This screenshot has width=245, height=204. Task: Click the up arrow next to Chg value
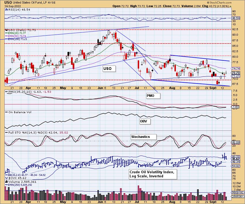tap(231, 6)
